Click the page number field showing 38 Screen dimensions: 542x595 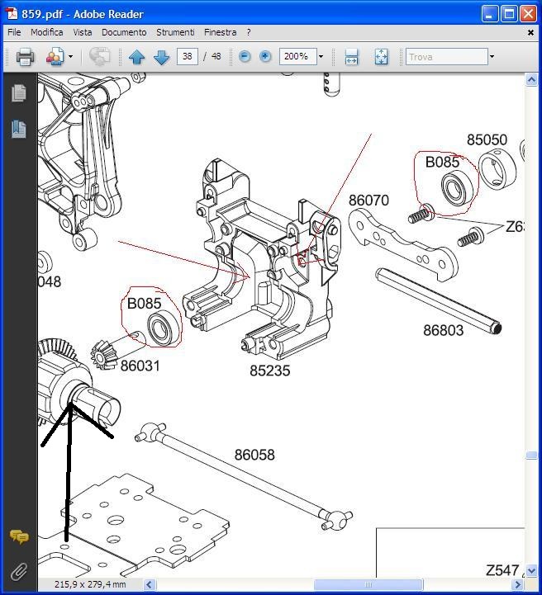point(188,57)
